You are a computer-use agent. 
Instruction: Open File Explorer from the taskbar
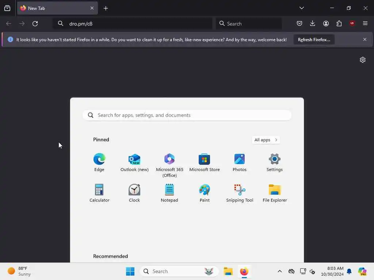(228, 271)
